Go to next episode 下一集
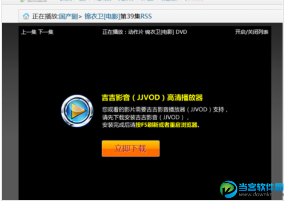 pyautogui.click(x=46, y=32)
